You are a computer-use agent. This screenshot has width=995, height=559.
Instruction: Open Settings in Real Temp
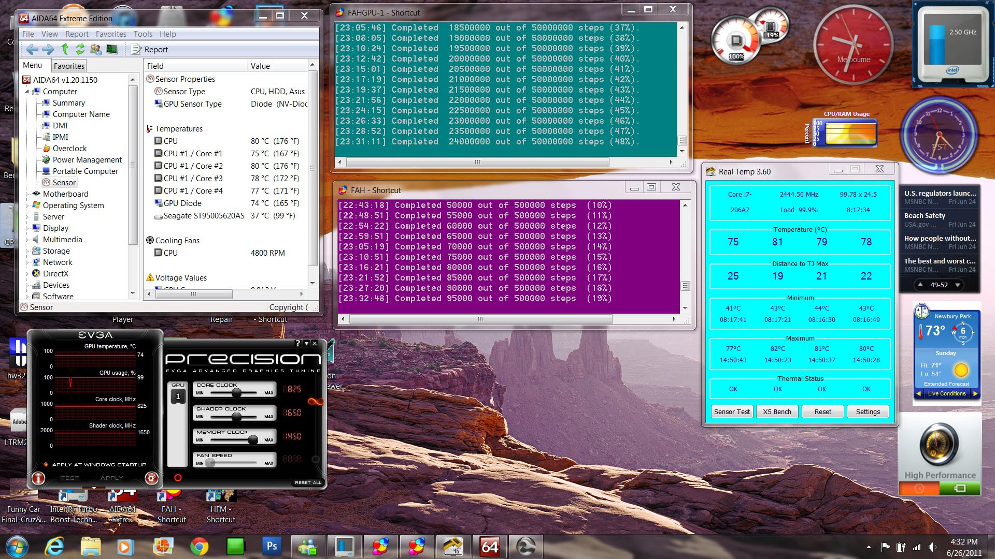868,411
